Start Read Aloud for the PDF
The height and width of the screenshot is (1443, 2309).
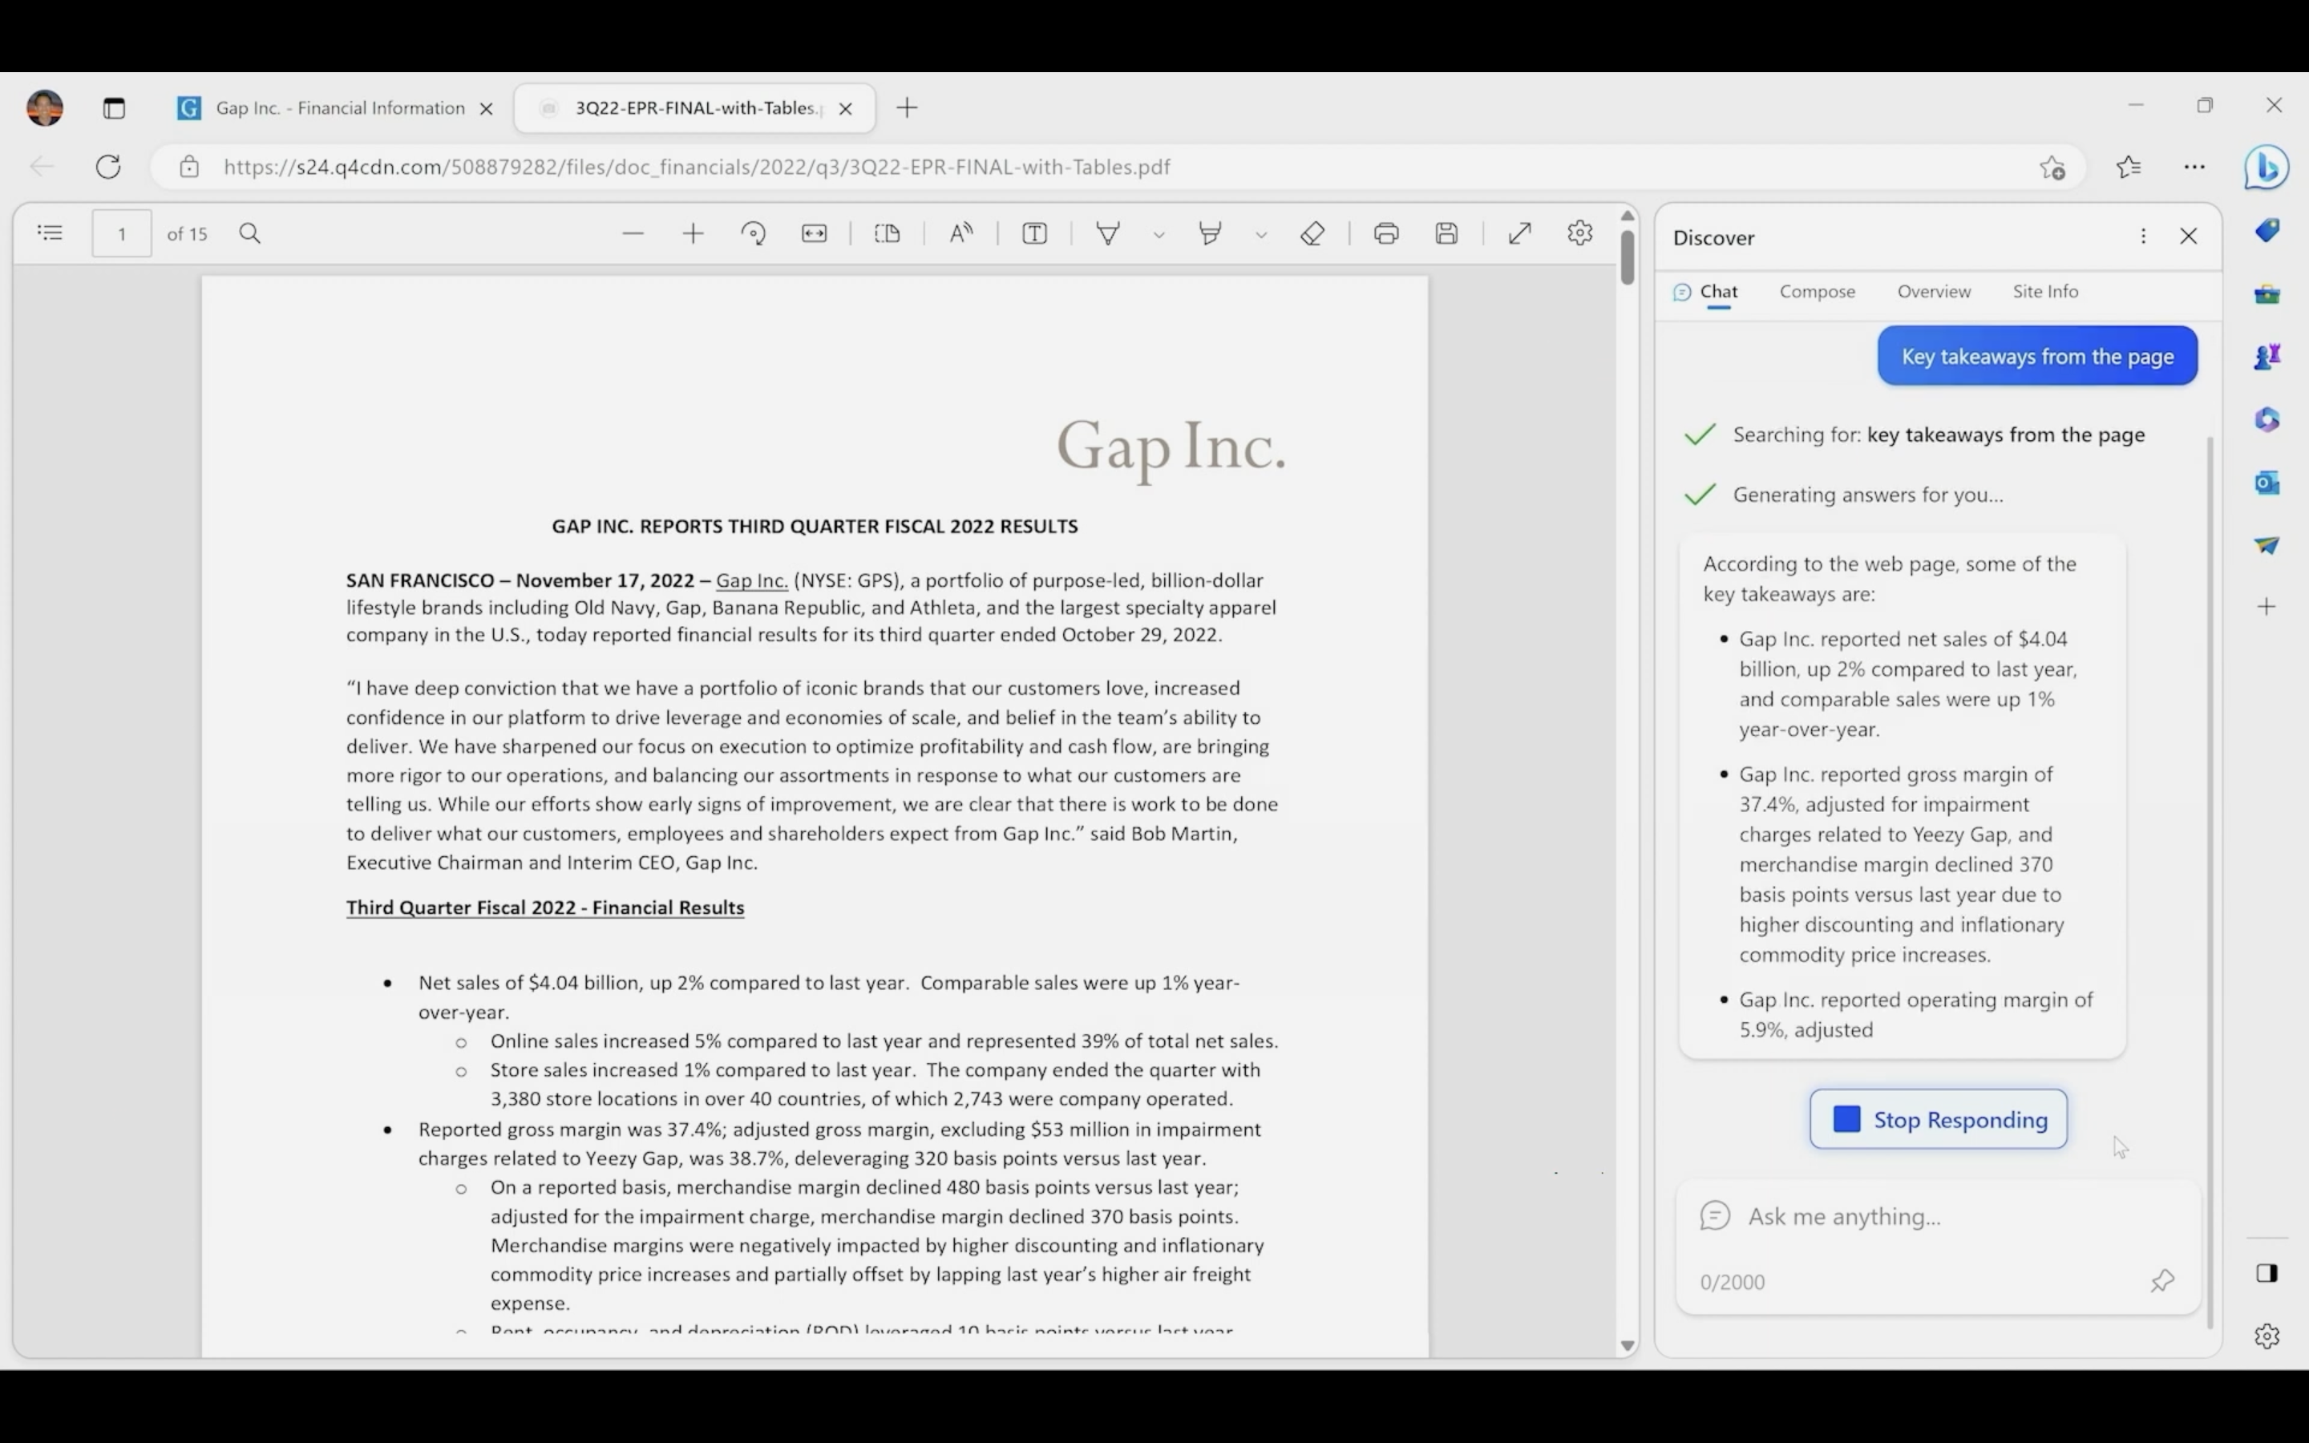tap(960, 234)
